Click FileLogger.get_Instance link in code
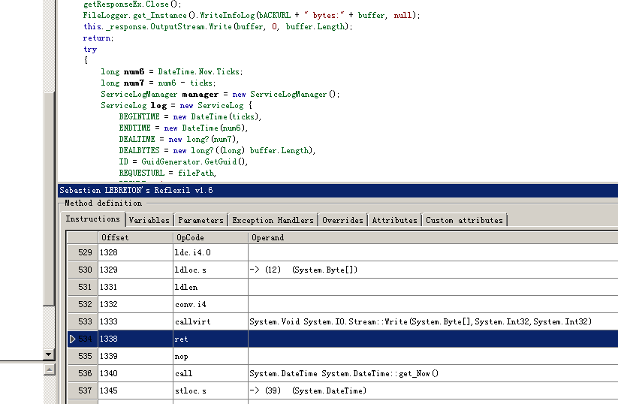 (134, 15)
